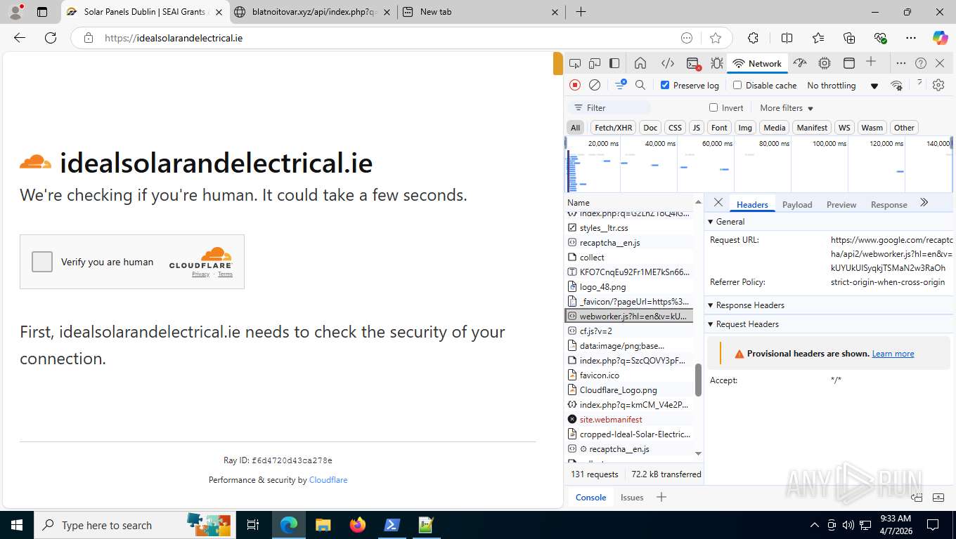Viewport: 956px width, 539px height.
Task: Open Learn more about provisional headers
Action: pyautogui.click(x=893, y=354)
